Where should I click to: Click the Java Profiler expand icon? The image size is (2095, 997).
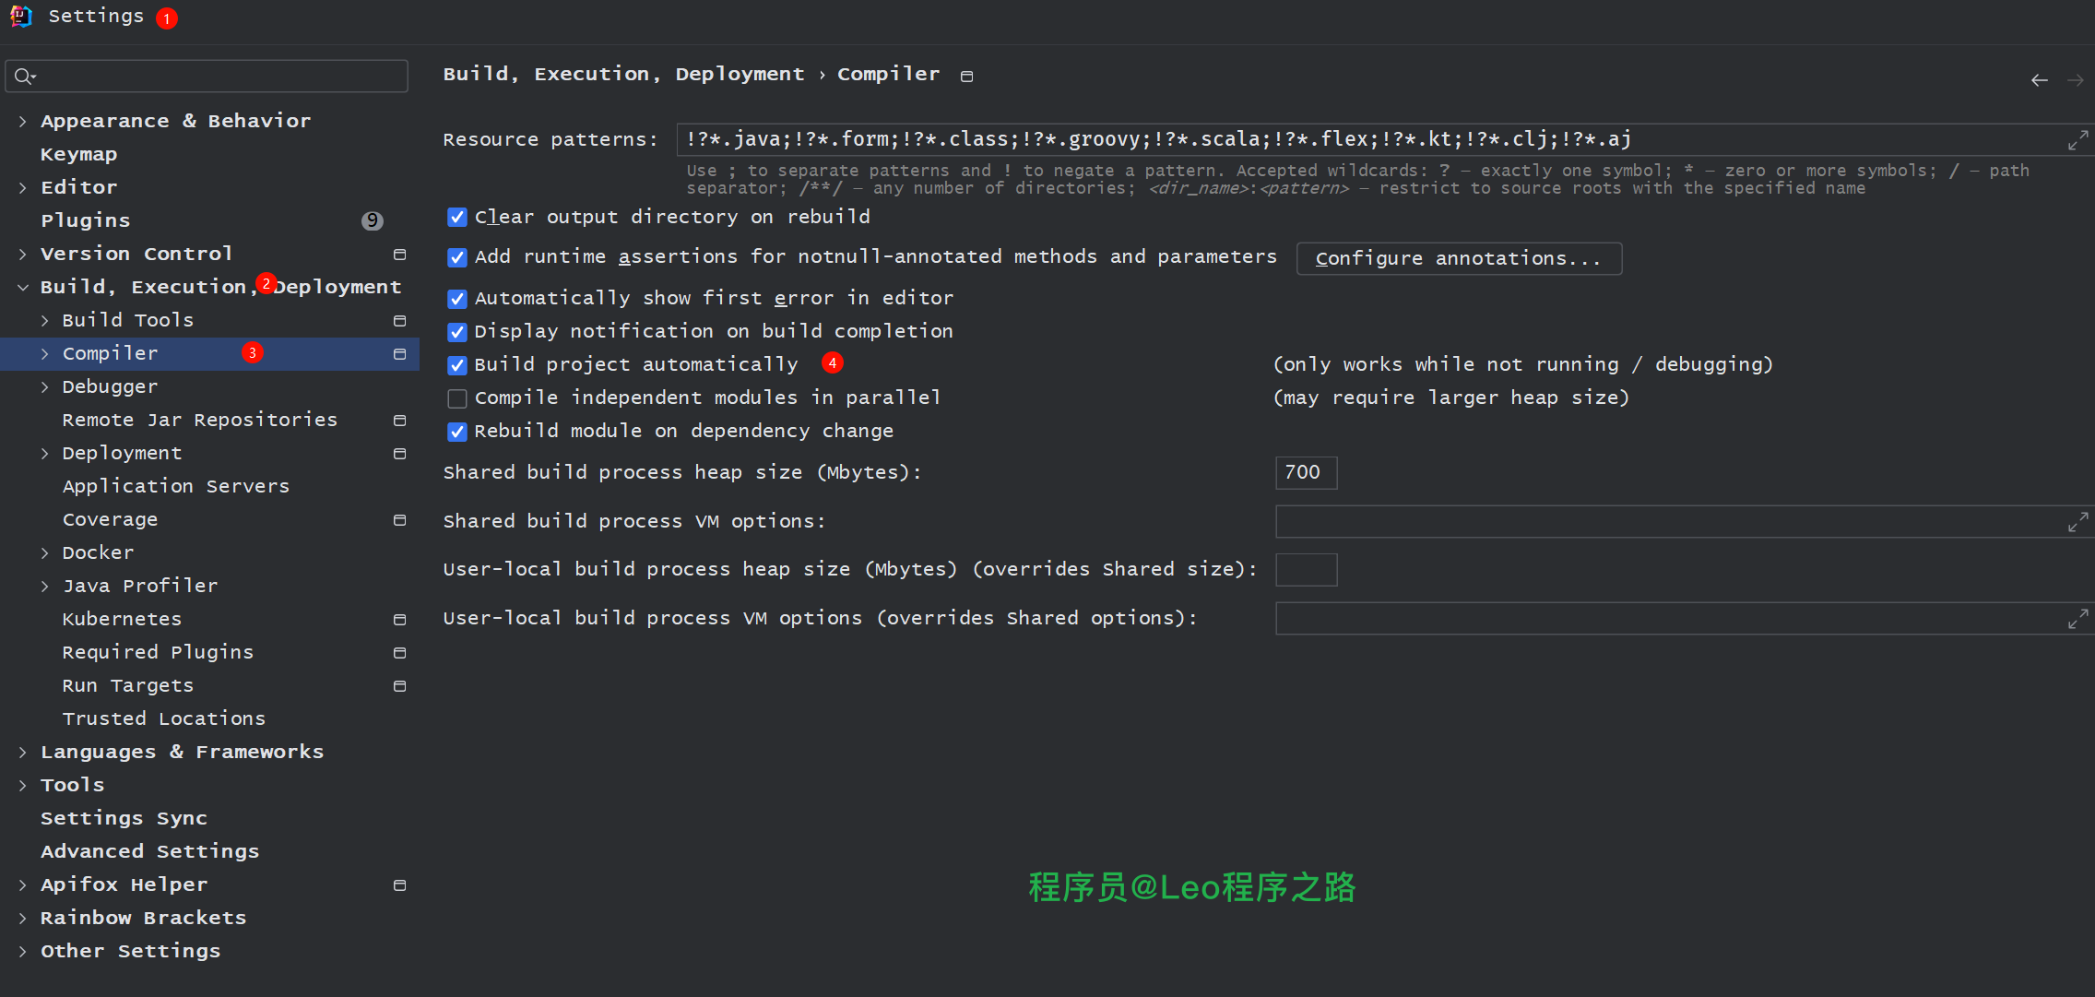click(x=48, y=584)
